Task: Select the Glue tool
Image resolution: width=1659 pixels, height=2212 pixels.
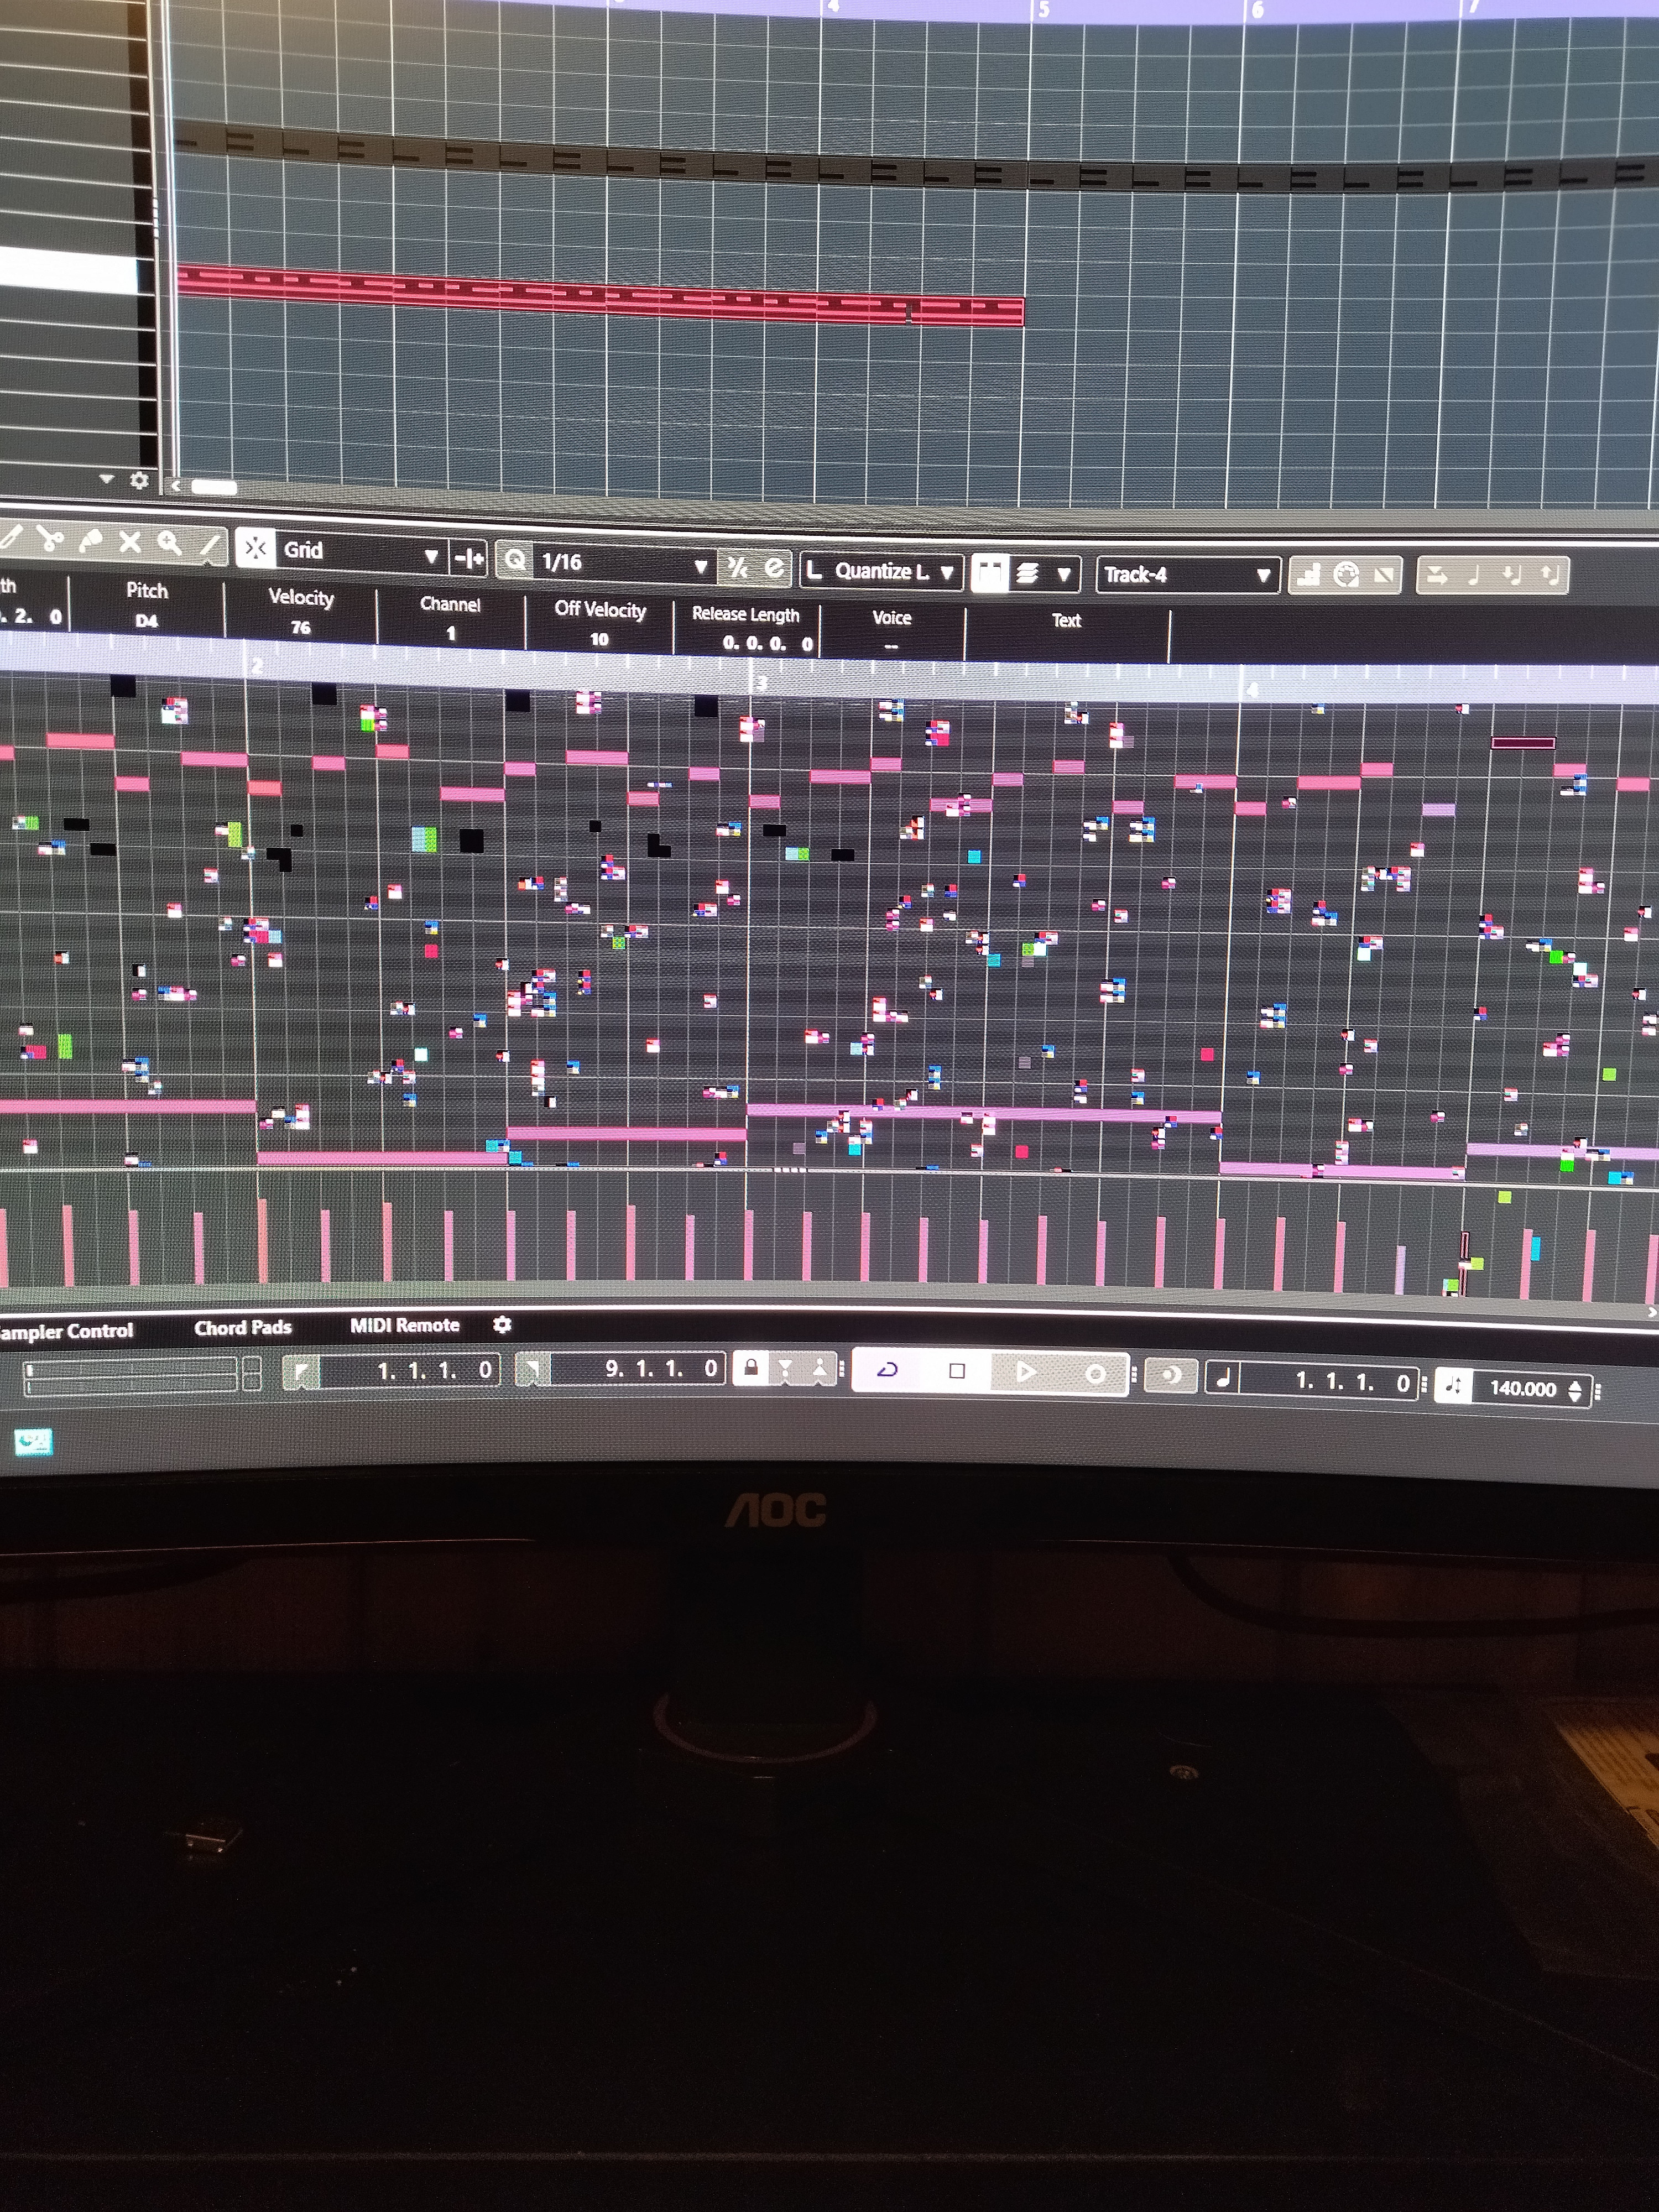Action: click(x=90, y=541)
